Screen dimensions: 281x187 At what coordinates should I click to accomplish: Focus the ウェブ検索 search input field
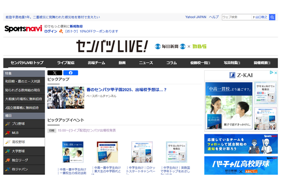237,17
